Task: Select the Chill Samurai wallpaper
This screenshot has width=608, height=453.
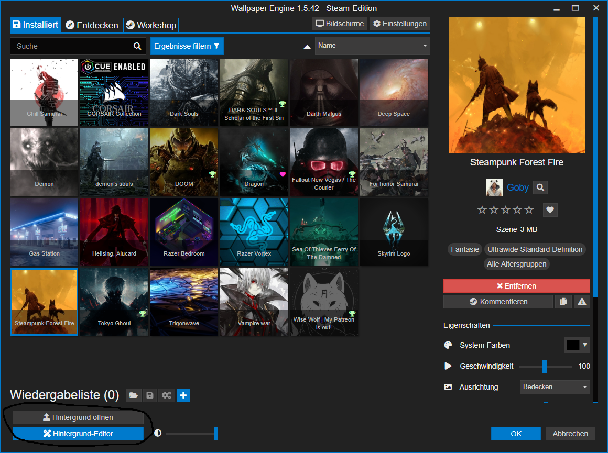Action: [44, 92]
